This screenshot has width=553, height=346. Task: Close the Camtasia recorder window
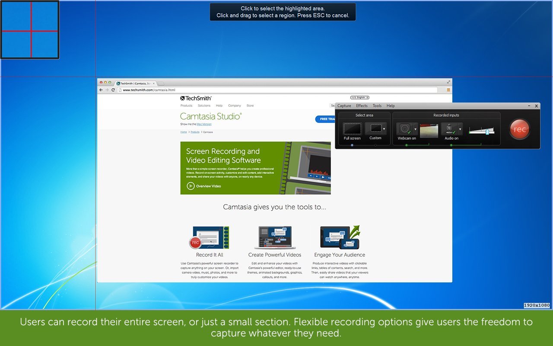[x=537, y=106]
